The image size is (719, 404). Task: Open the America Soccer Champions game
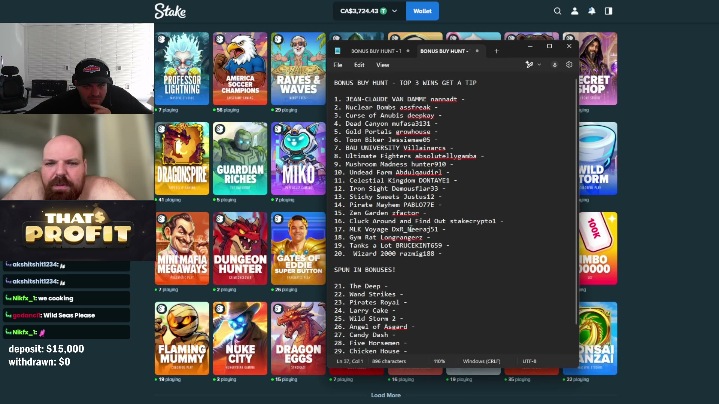pyautogui.click(x=240, y=68)
